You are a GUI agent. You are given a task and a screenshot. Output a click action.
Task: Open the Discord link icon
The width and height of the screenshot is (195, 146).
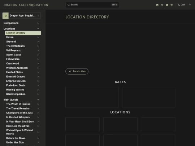click(x=157, y=5)
